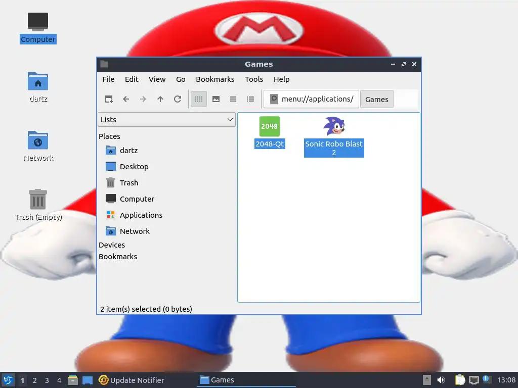The height and width of the screenshot is (388, 518).
Task: Switch to icon view mode
Action: (x=199, y=99)
